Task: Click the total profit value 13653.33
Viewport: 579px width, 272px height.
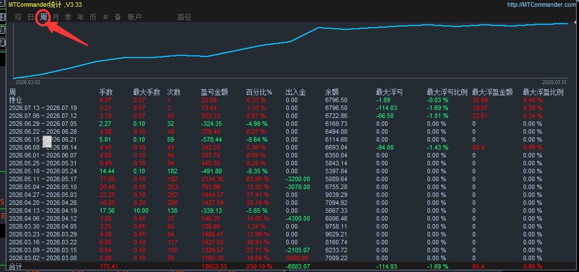Action: coord(213,266)
